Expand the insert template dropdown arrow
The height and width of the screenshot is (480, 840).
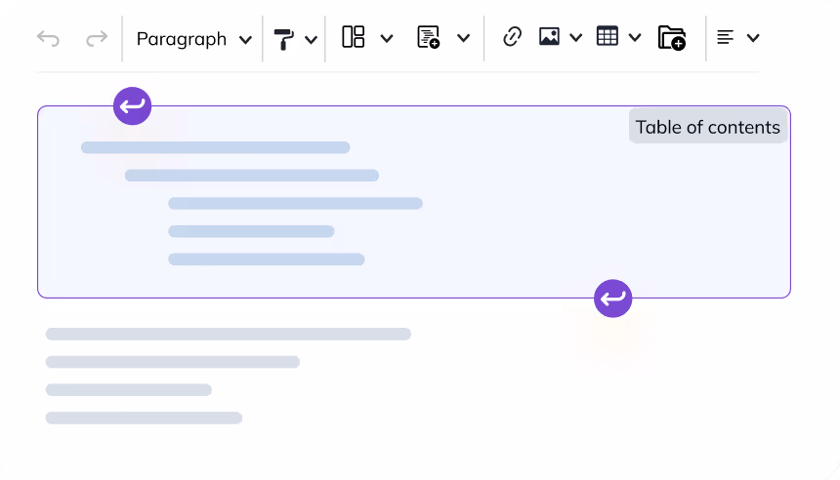pos(463,39)
